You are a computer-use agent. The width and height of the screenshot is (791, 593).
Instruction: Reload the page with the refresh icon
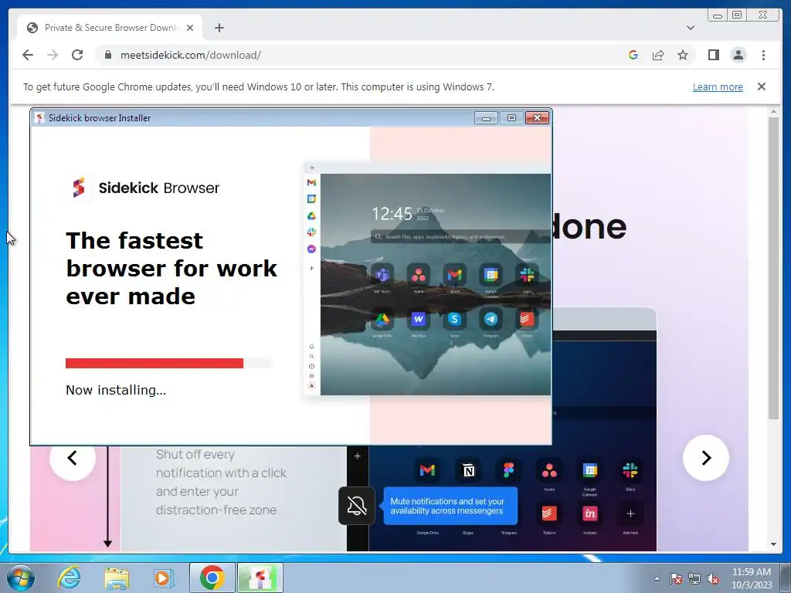(x=77, y=55)
